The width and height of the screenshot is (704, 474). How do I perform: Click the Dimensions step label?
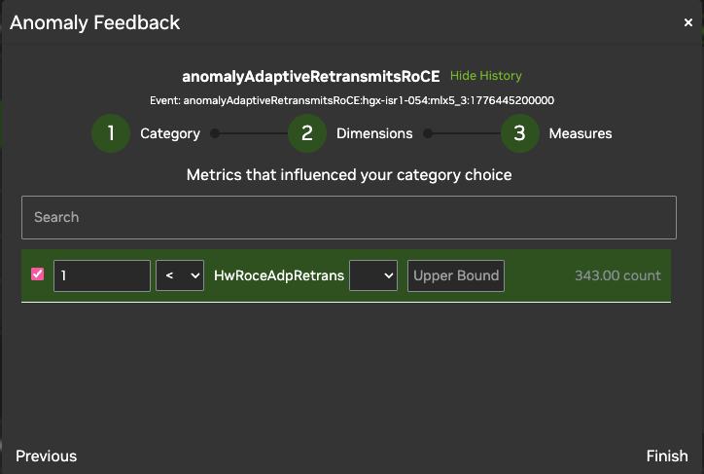374,133
